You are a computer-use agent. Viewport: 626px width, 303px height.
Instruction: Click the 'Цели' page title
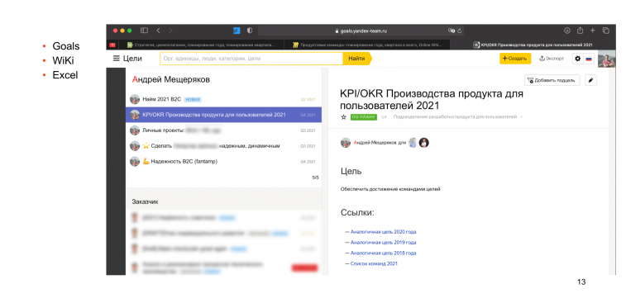point(132,59)
